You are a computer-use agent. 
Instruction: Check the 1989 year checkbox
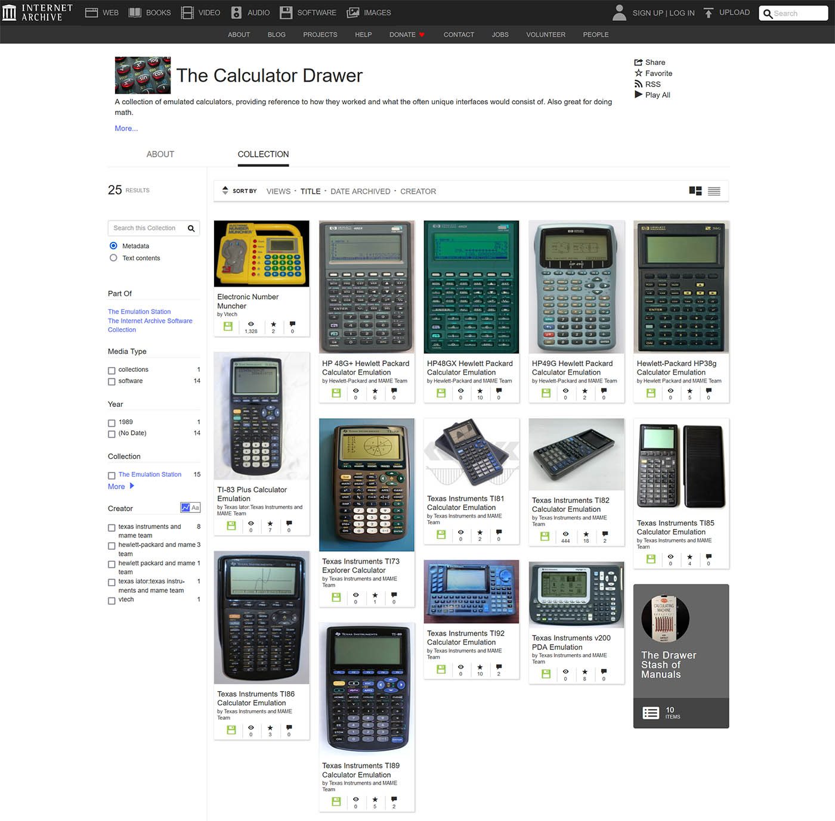112,423
